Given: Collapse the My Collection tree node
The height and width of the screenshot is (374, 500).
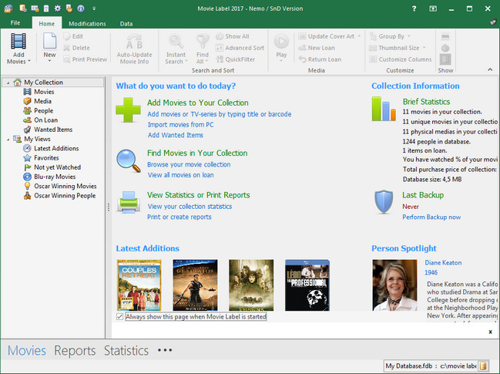Looking at the screenshot, I should pos(8,83).
